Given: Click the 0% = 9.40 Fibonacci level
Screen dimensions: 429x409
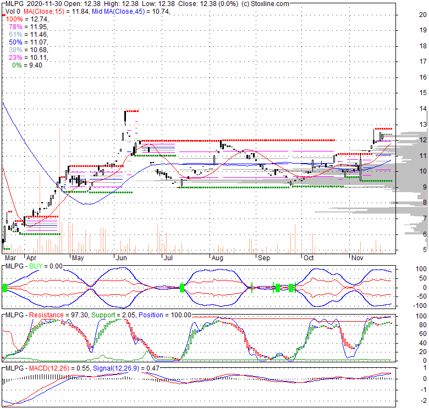Looking at the screenshot, I should (27, 65).
